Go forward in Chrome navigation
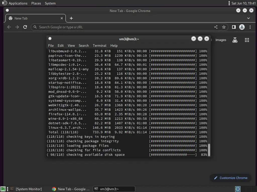Viewport: 257px width, 192px height. (17, 27)
